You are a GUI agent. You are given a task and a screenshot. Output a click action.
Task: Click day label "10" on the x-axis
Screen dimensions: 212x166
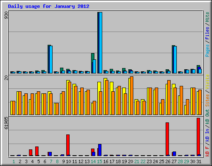[68, 161]
